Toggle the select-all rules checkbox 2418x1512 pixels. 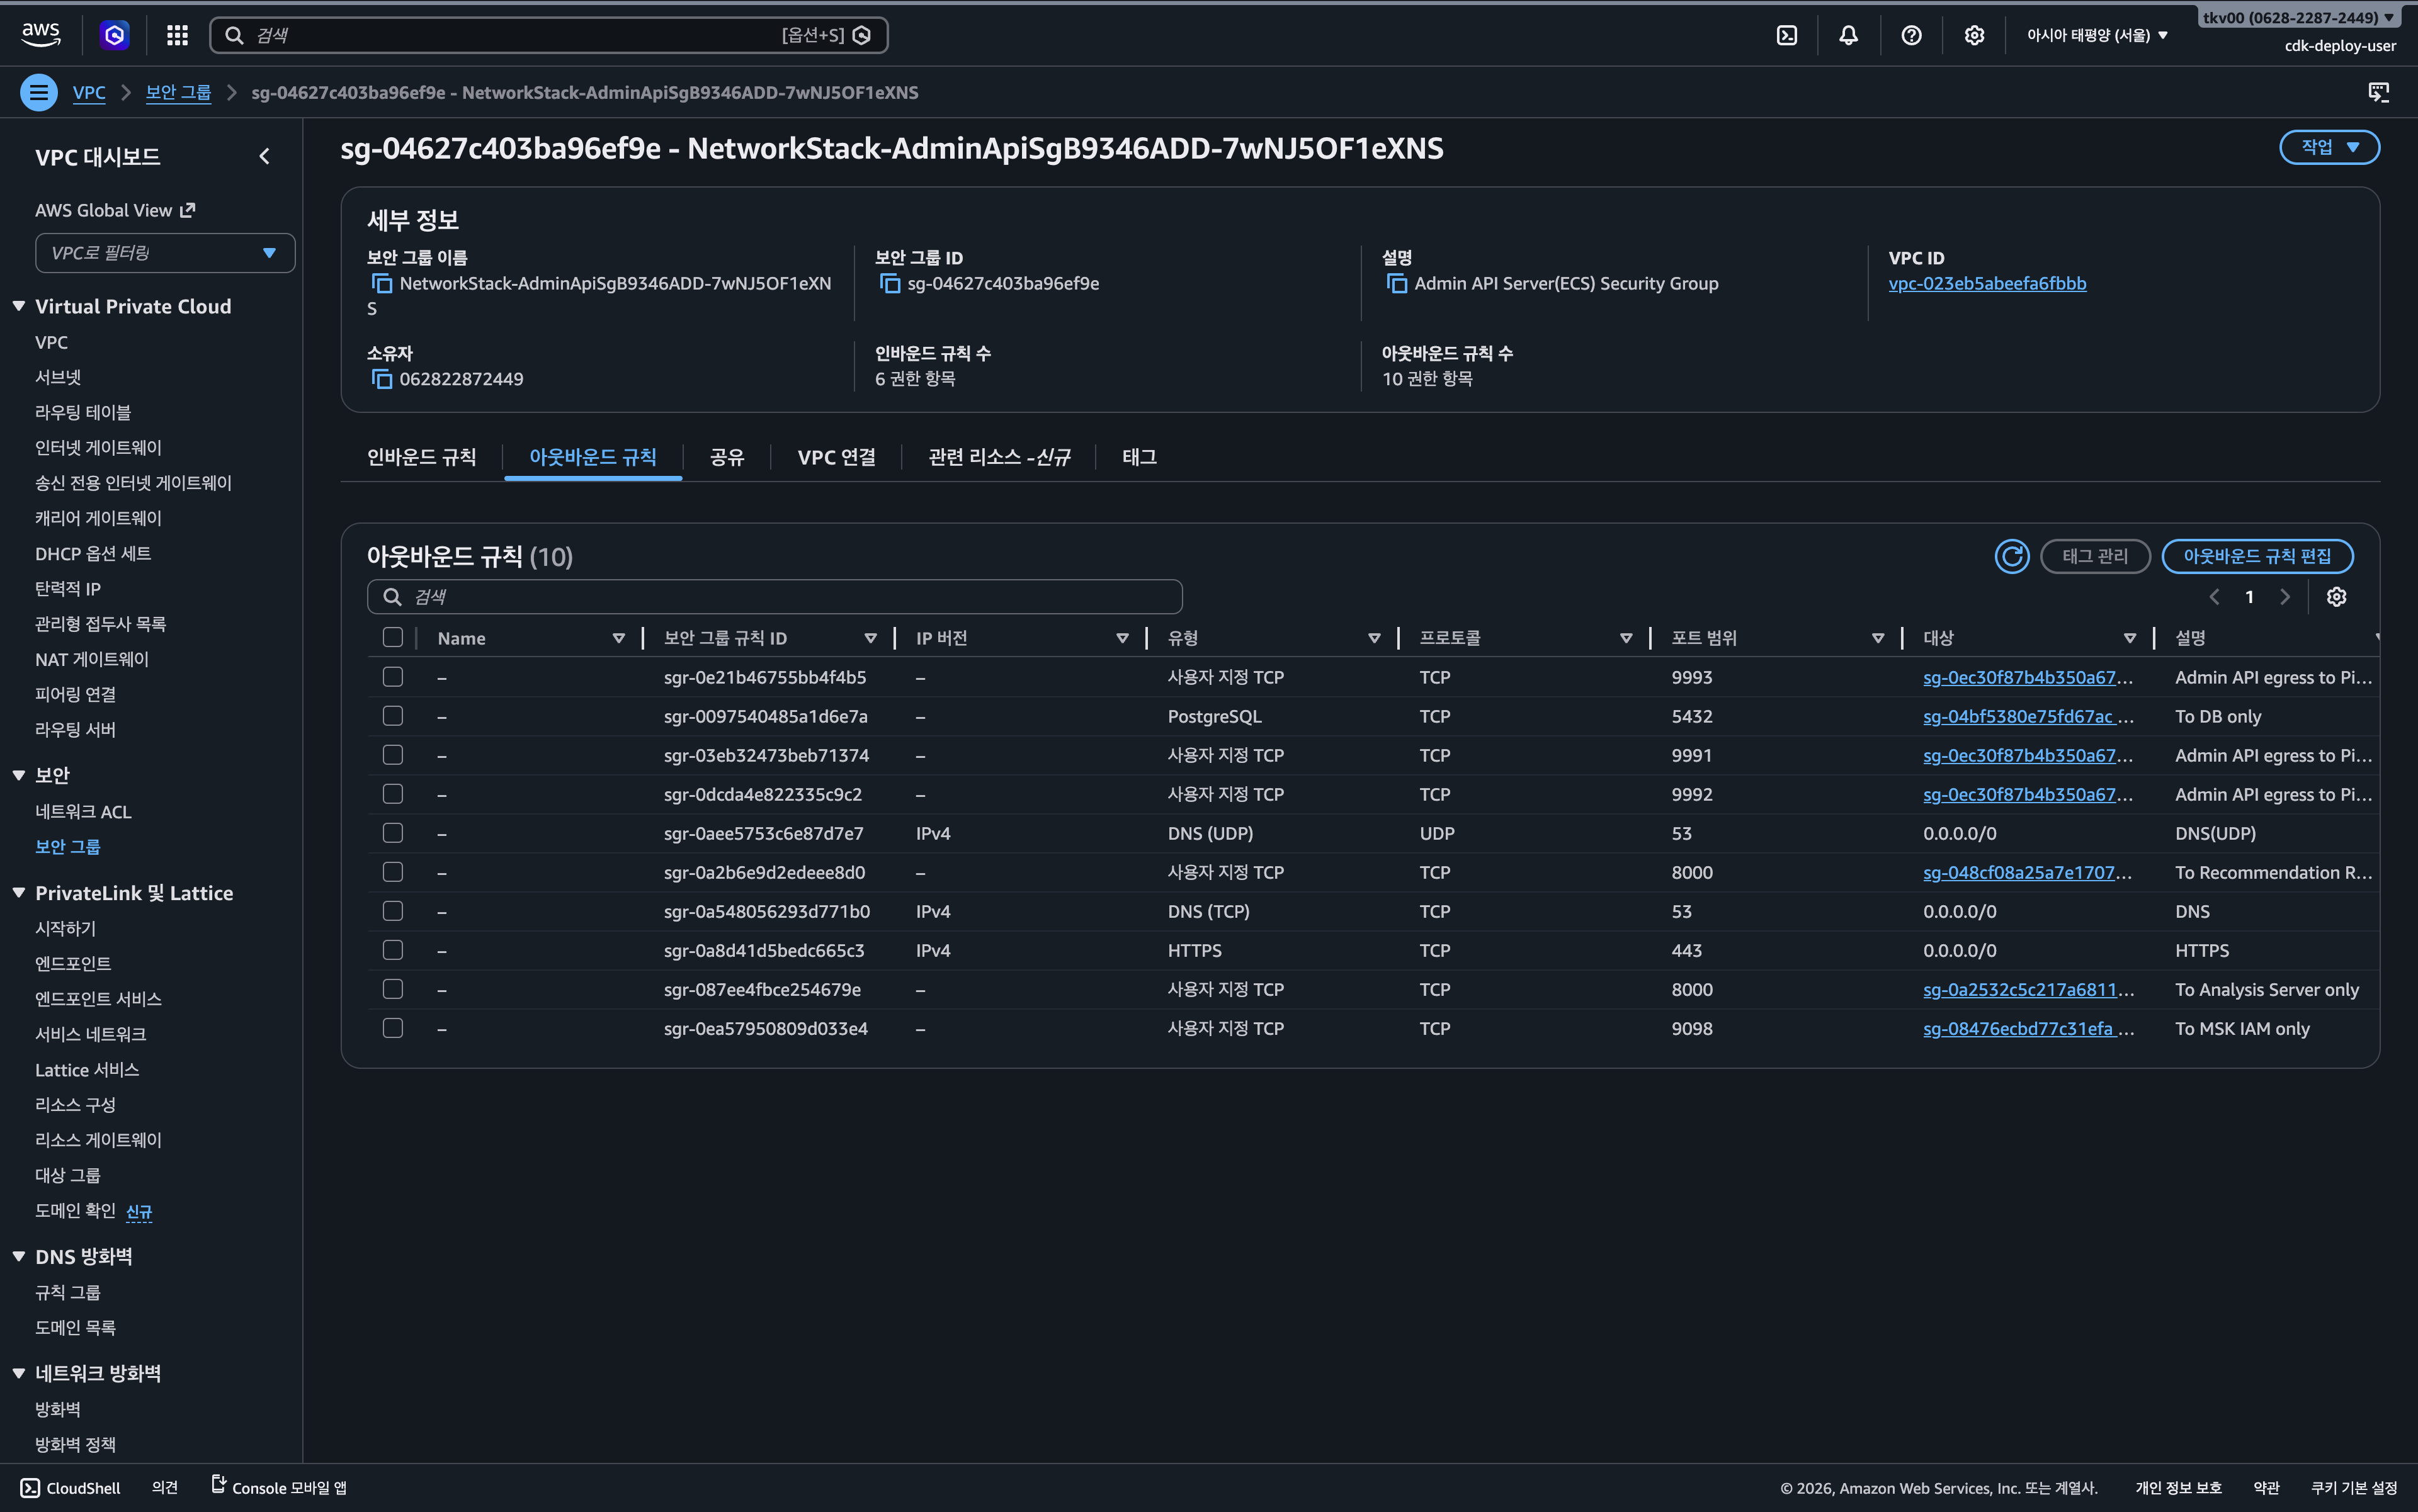click(393, 638)
